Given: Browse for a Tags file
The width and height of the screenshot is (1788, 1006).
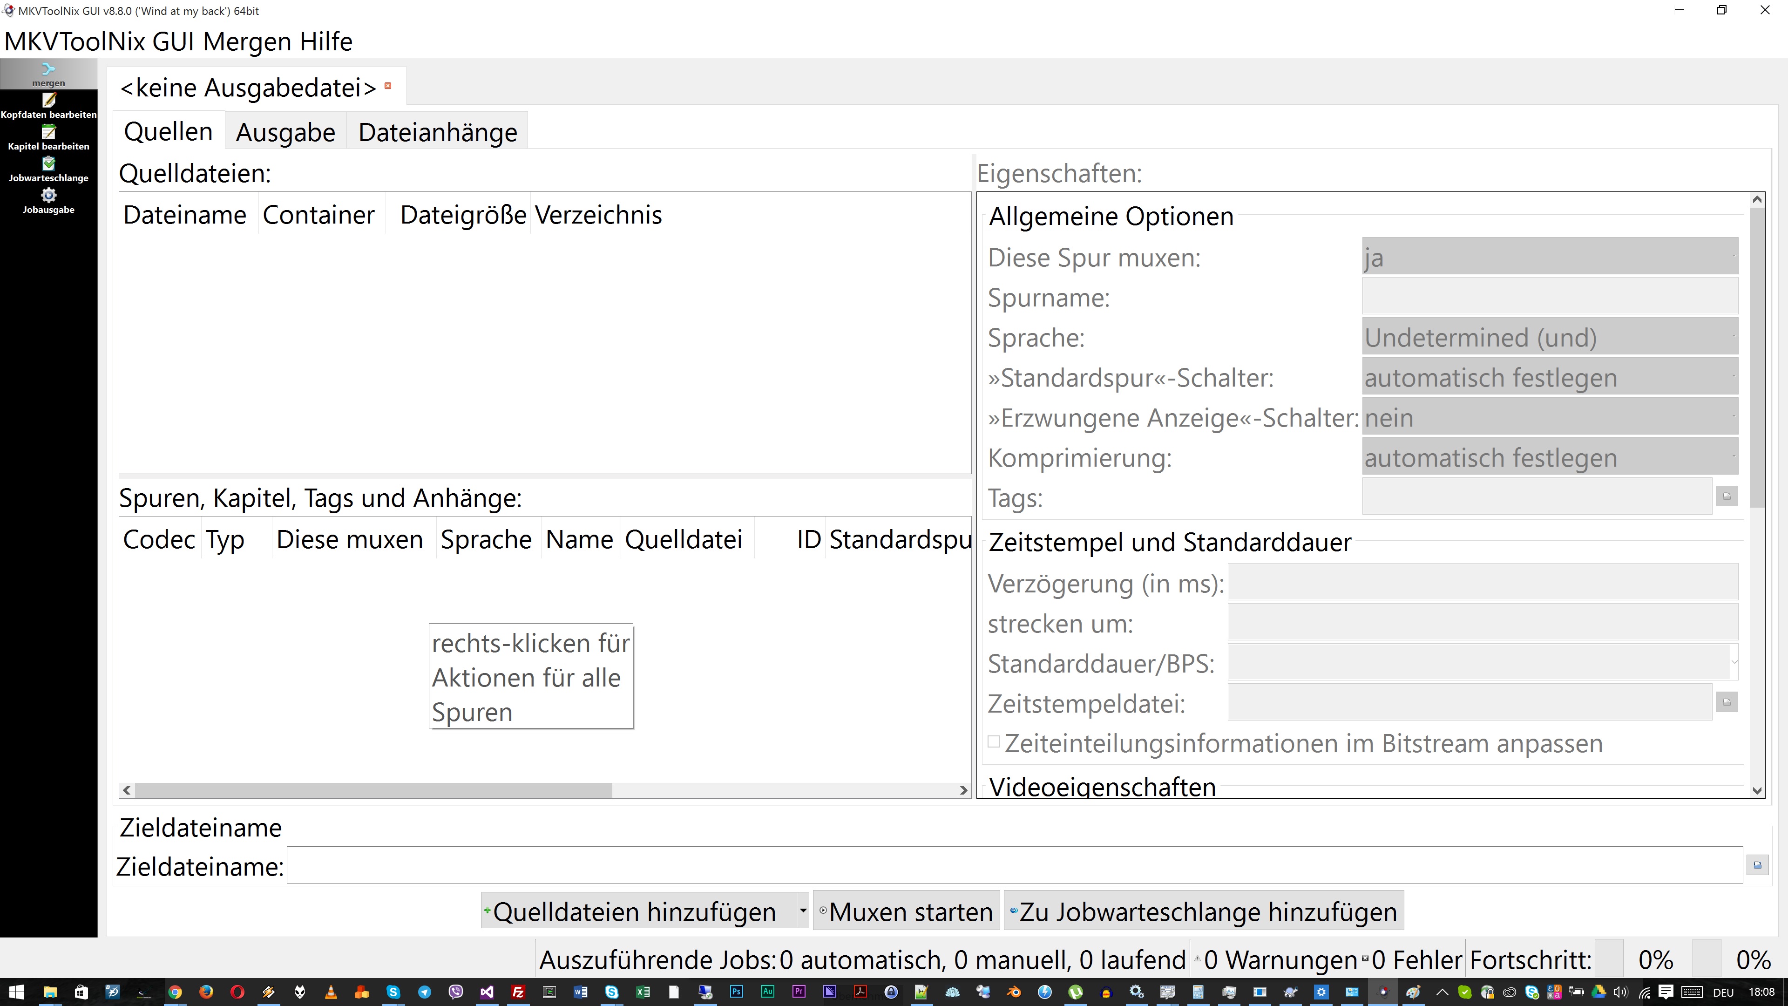Looking at the screenshot, I should tap(1727, 496).
